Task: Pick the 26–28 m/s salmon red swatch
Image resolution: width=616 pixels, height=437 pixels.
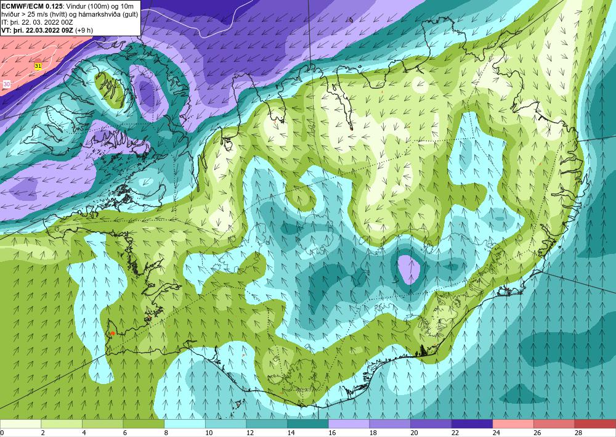Action: [x=554, y=424]
